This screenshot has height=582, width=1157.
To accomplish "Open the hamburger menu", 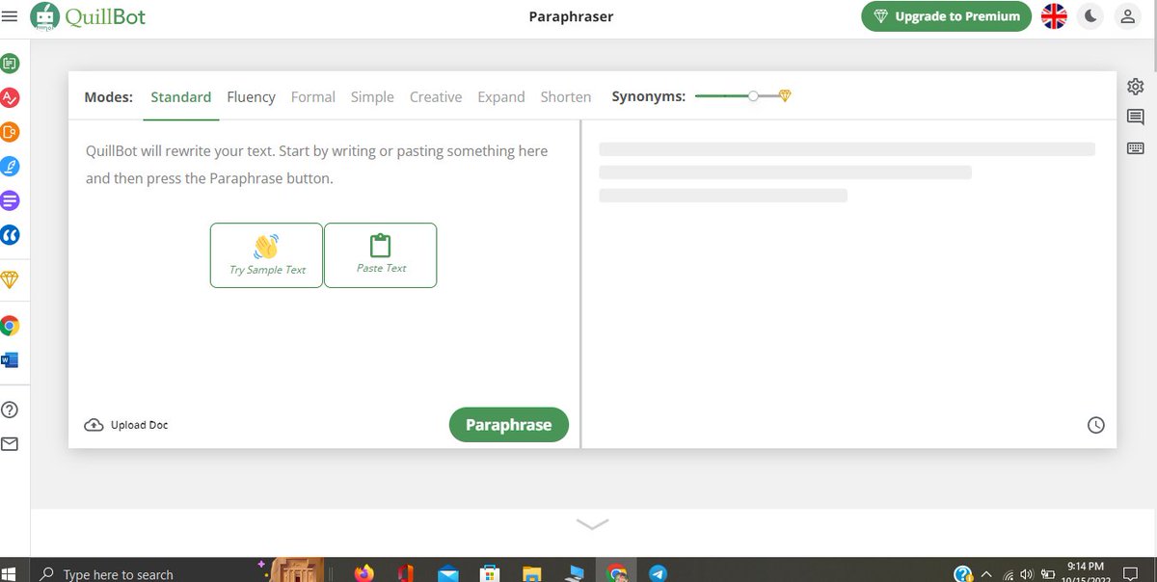I will (10, 16).
